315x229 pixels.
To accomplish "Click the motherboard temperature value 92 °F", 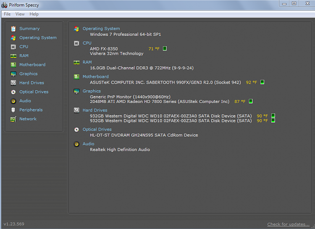I will (x=252, y=82).
